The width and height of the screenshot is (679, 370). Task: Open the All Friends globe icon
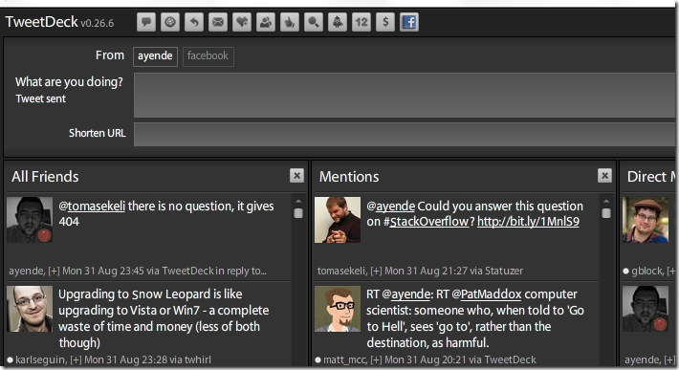170,22
